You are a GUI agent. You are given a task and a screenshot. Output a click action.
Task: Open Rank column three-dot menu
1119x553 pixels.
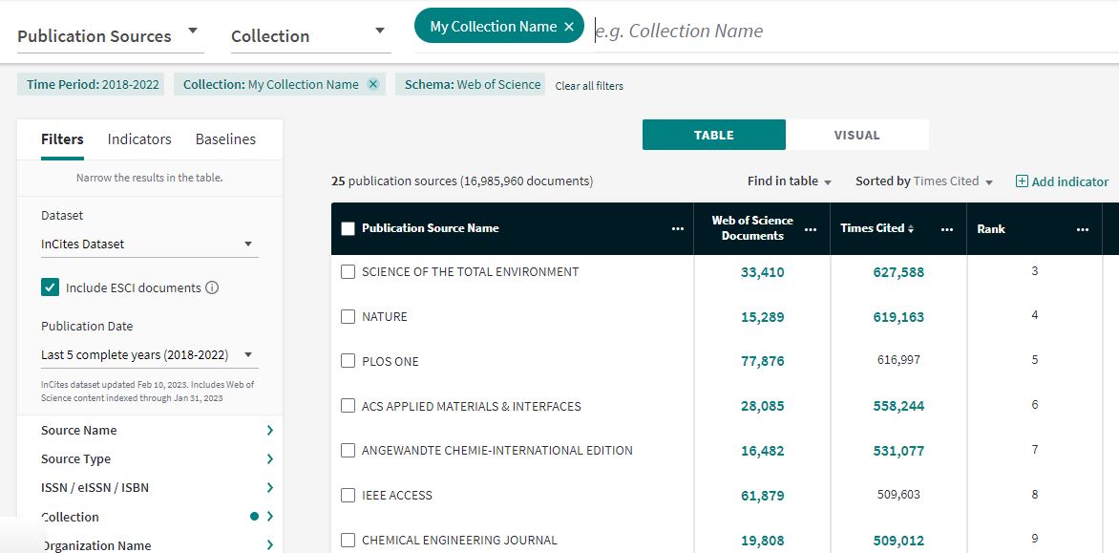click(1083, 229)
